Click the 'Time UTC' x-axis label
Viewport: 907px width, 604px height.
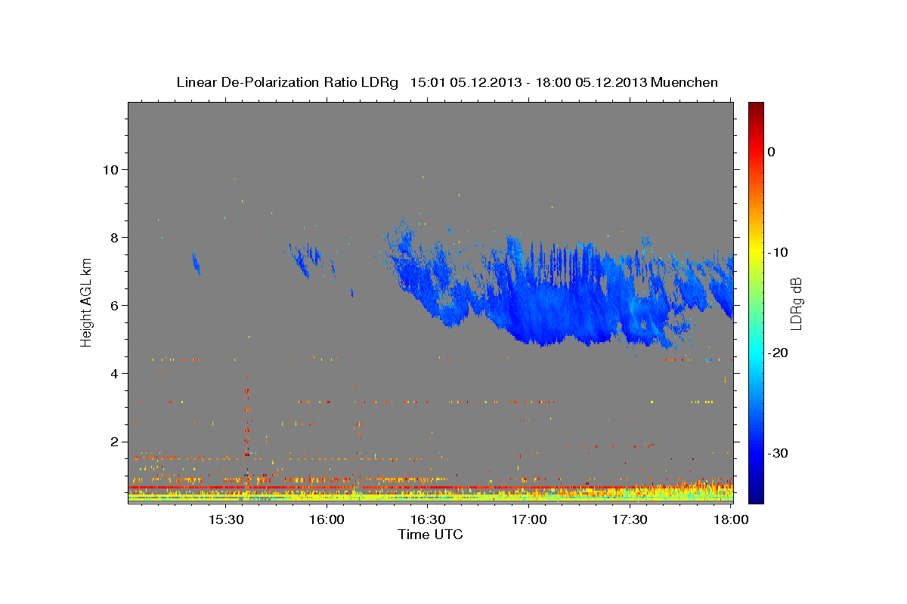point(430,535)
